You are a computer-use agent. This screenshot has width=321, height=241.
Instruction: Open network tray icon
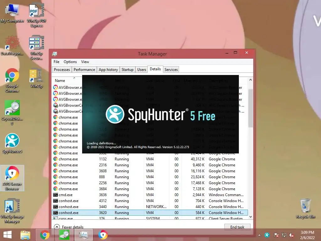click(284, 235)
